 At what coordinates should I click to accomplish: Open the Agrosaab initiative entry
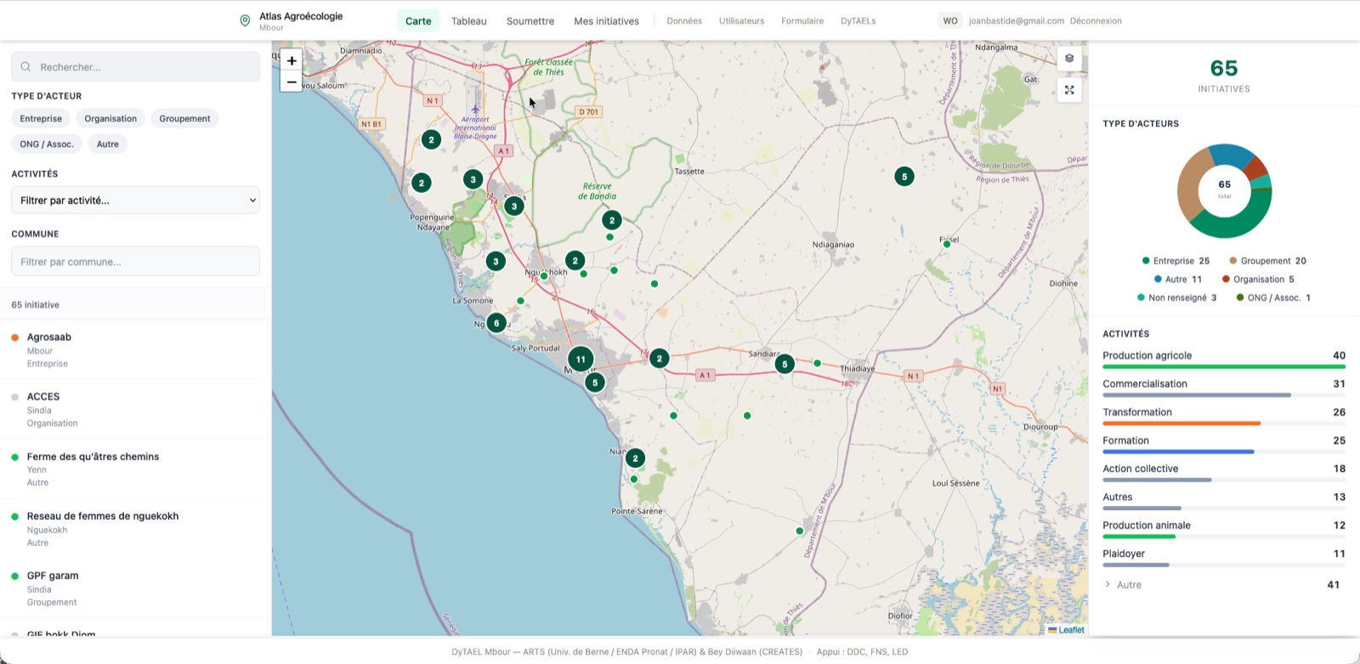click(135, 350)
